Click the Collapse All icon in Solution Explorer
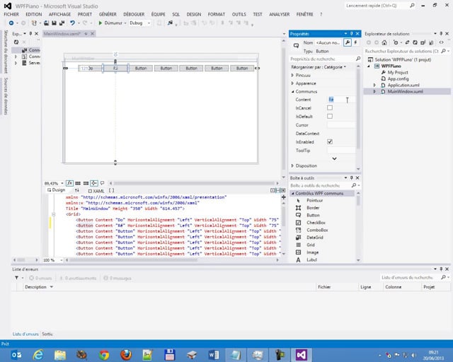This screenshot has height=362, width=453. tap(423, 42)
